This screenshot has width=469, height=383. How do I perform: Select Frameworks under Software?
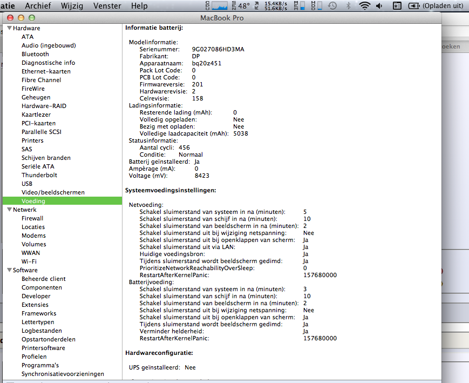pyautogui.click(x=39, y=313)
